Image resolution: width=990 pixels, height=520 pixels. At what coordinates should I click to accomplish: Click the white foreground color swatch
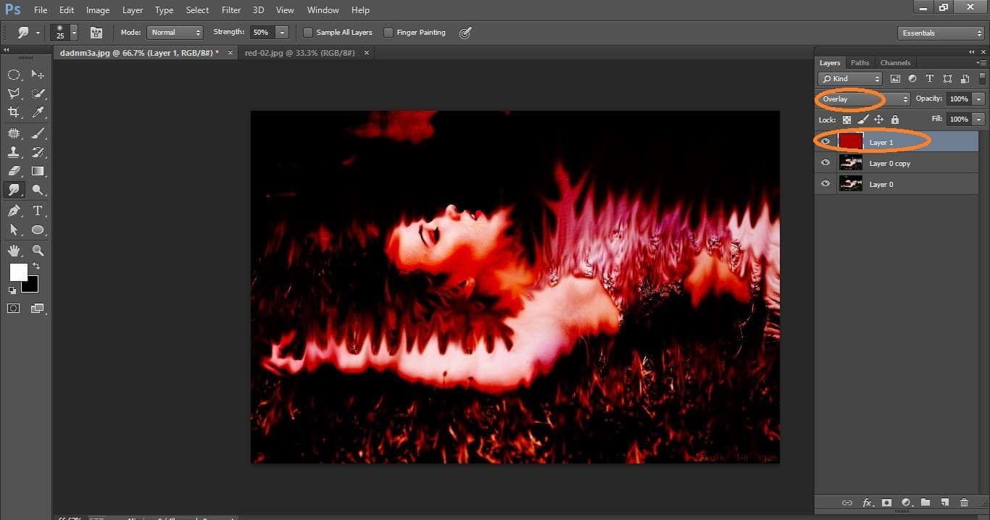(17, 272)
